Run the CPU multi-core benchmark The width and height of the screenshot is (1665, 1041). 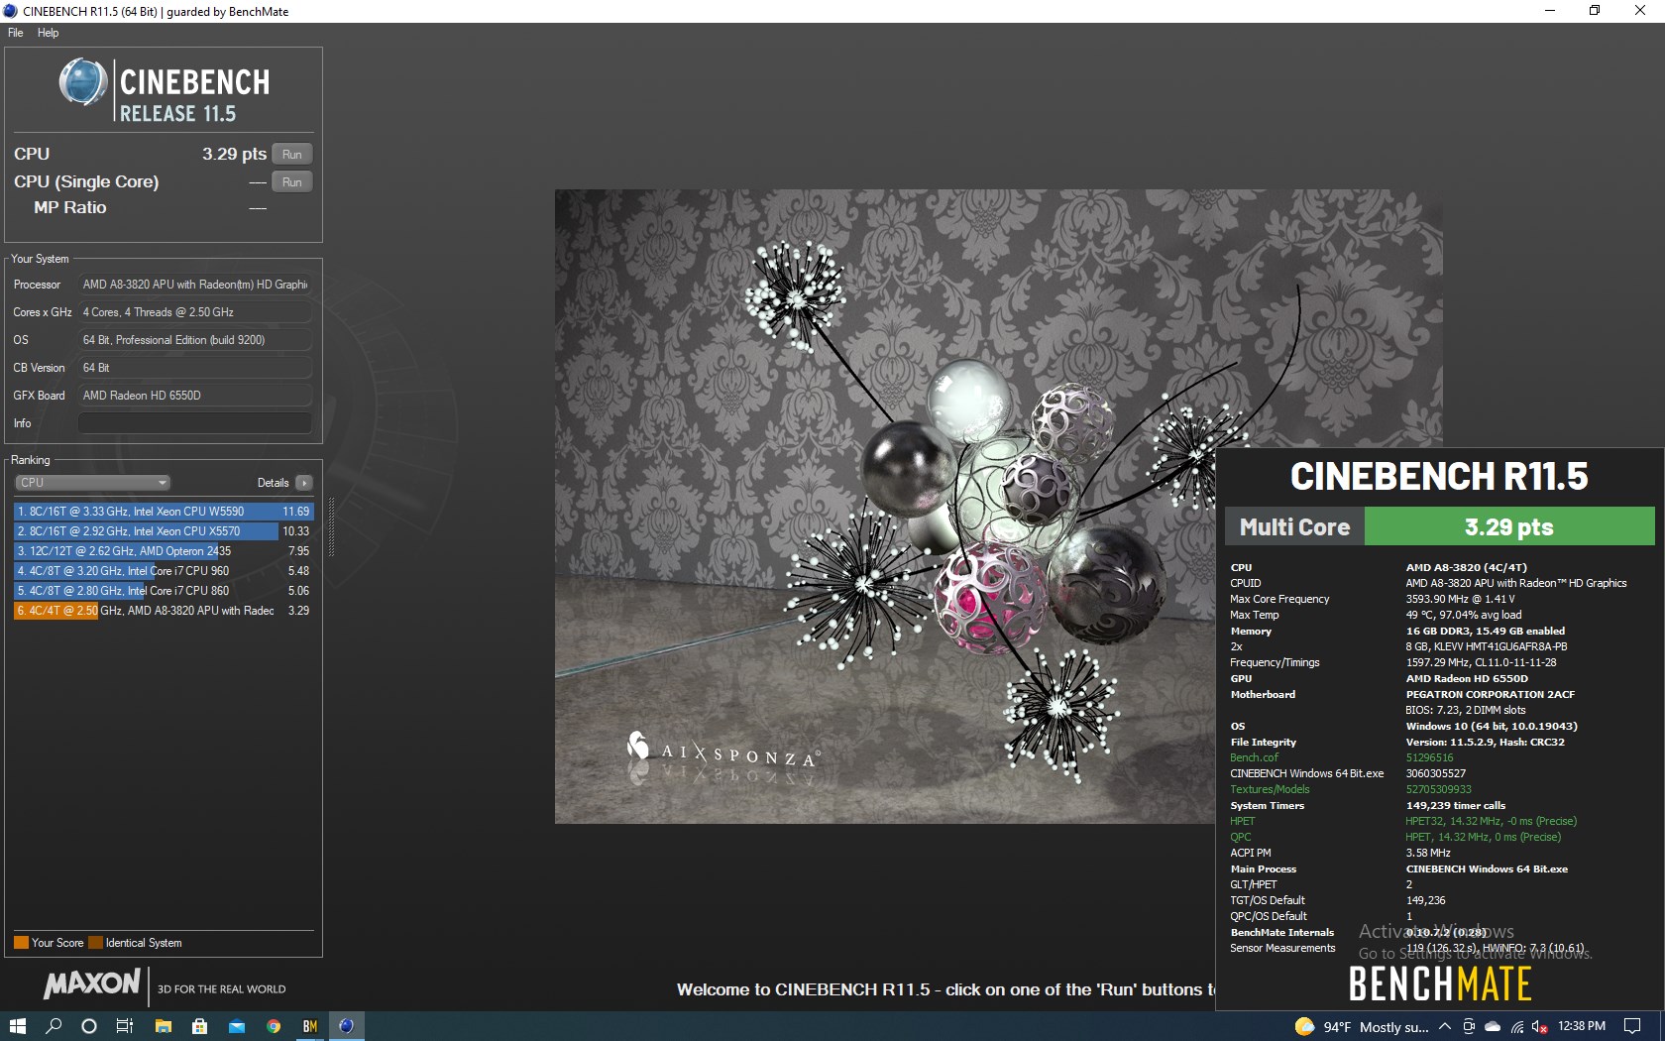coord(291,154)
